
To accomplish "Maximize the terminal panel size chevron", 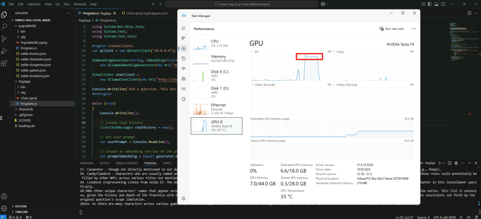I will 469,163.
